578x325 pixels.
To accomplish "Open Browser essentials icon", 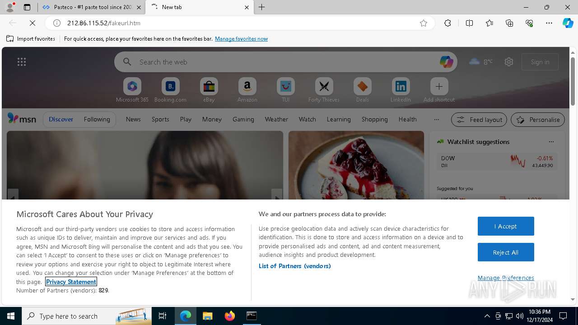I will pyautogui.click(x=529, y=23).
